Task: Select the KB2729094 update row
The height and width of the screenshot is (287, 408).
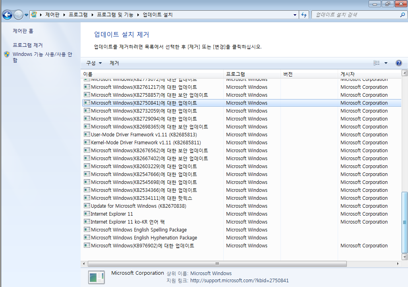Action: pos(242,119)
